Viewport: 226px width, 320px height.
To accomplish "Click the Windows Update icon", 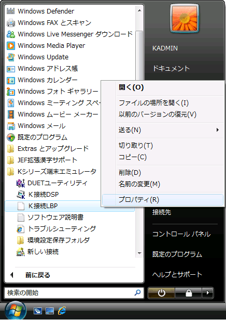I will click(x=11, y=57).
